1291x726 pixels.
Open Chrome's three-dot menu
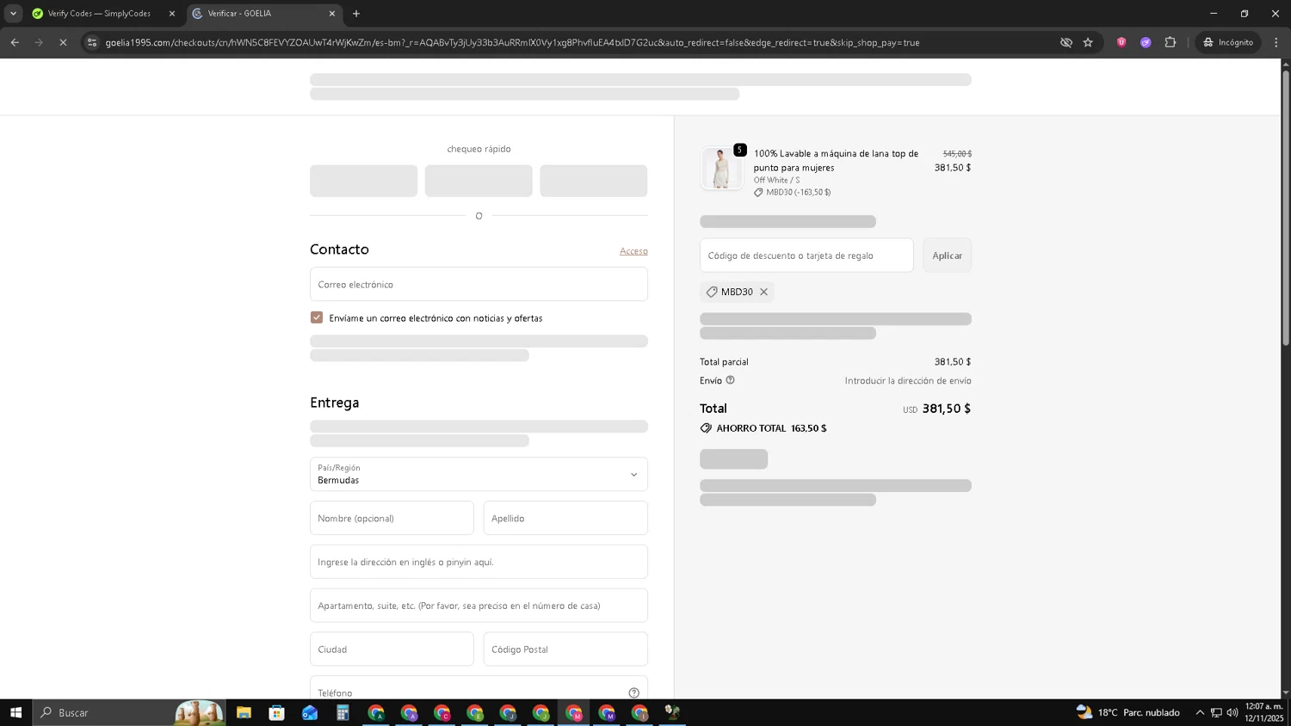click(1276, 42)
